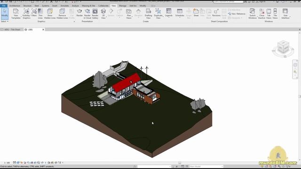
Task: Click the navigation bar steering wheel
Action: click(x=295, y=65)
